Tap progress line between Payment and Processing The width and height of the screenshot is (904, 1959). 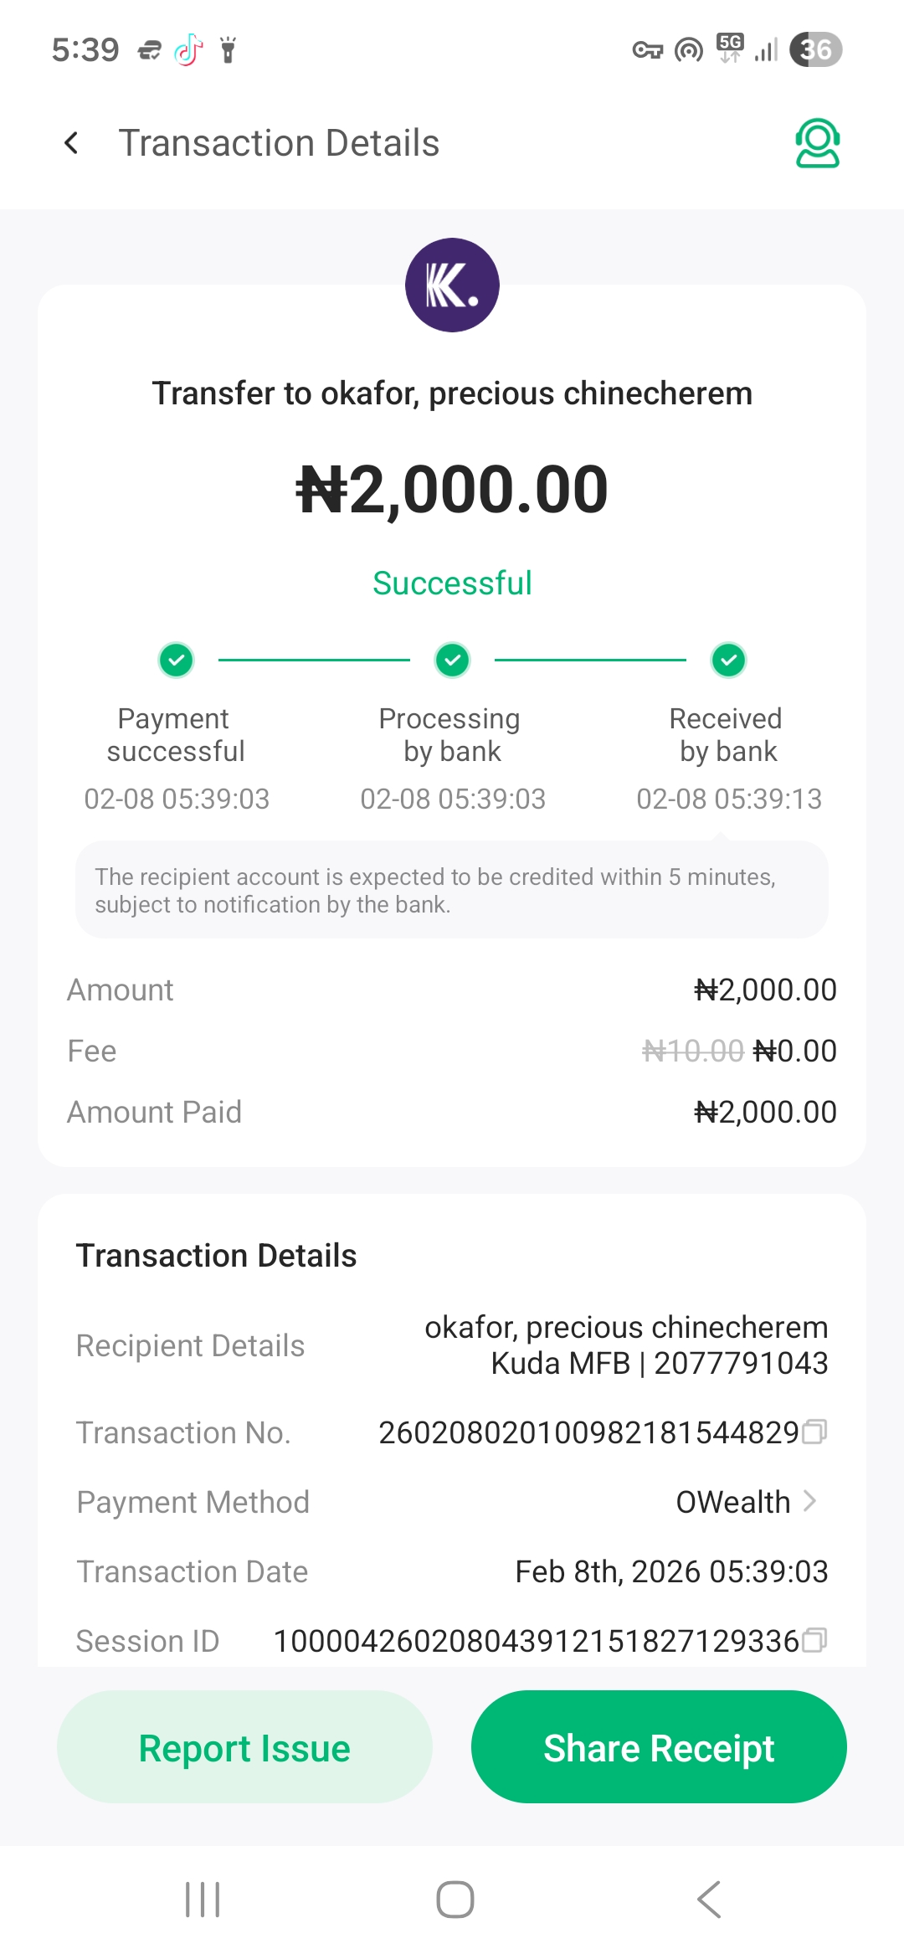[314, 660]
